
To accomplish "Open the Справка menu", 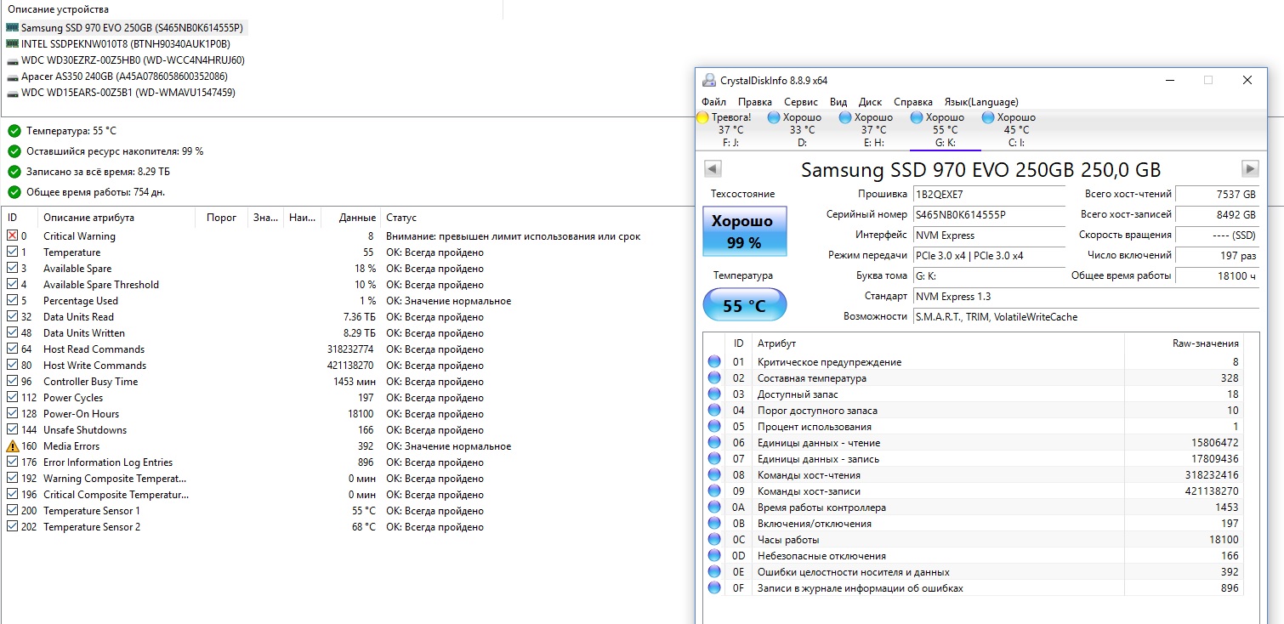I will pos(913,102).
